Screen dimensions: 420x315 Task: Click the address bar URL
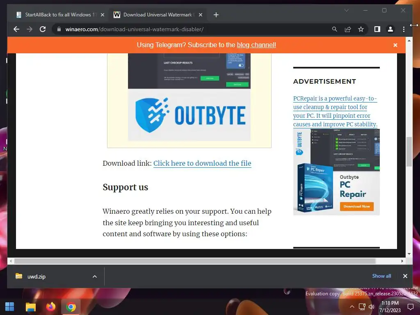(135, 29)
